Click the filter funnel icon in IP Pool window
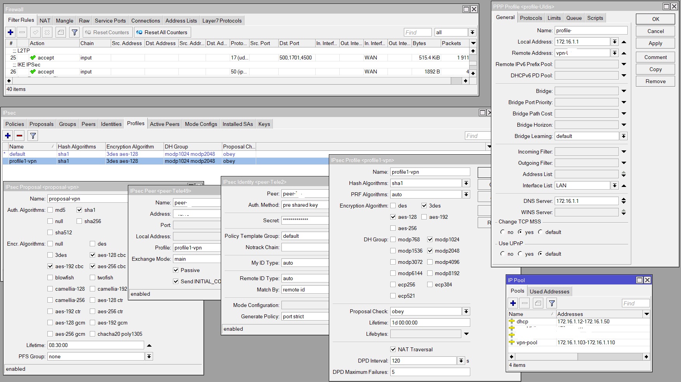The height and width of the screenshot is (382, 681). tap(552, 303)
